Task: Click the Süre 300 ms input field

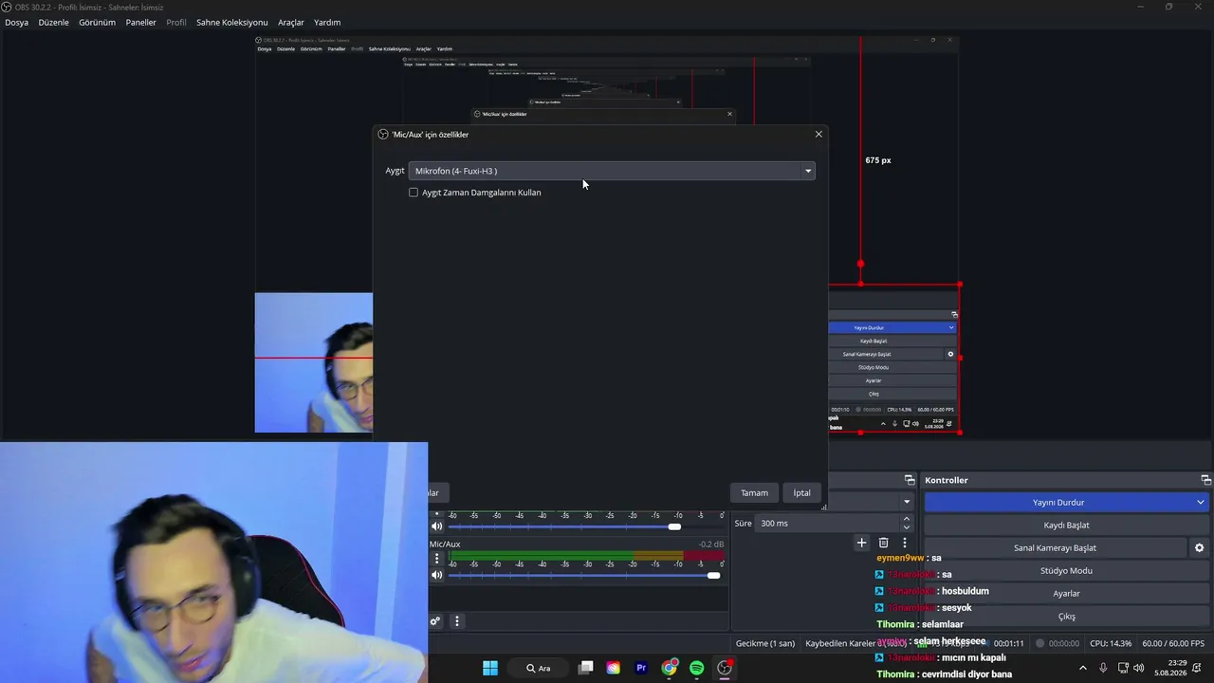Action: click(827, 523)
